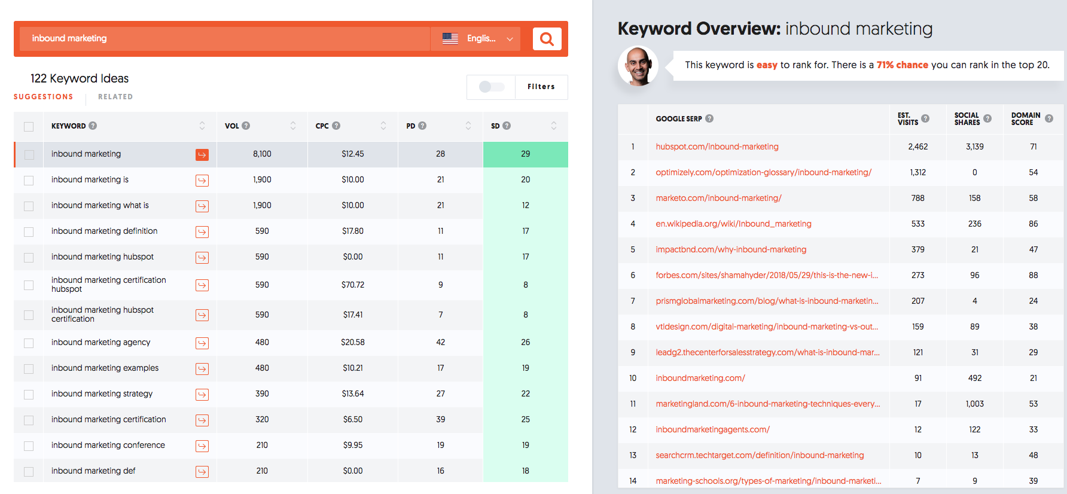
Task: Check the box for inbound marketing agency
Action: pos(29,343)
